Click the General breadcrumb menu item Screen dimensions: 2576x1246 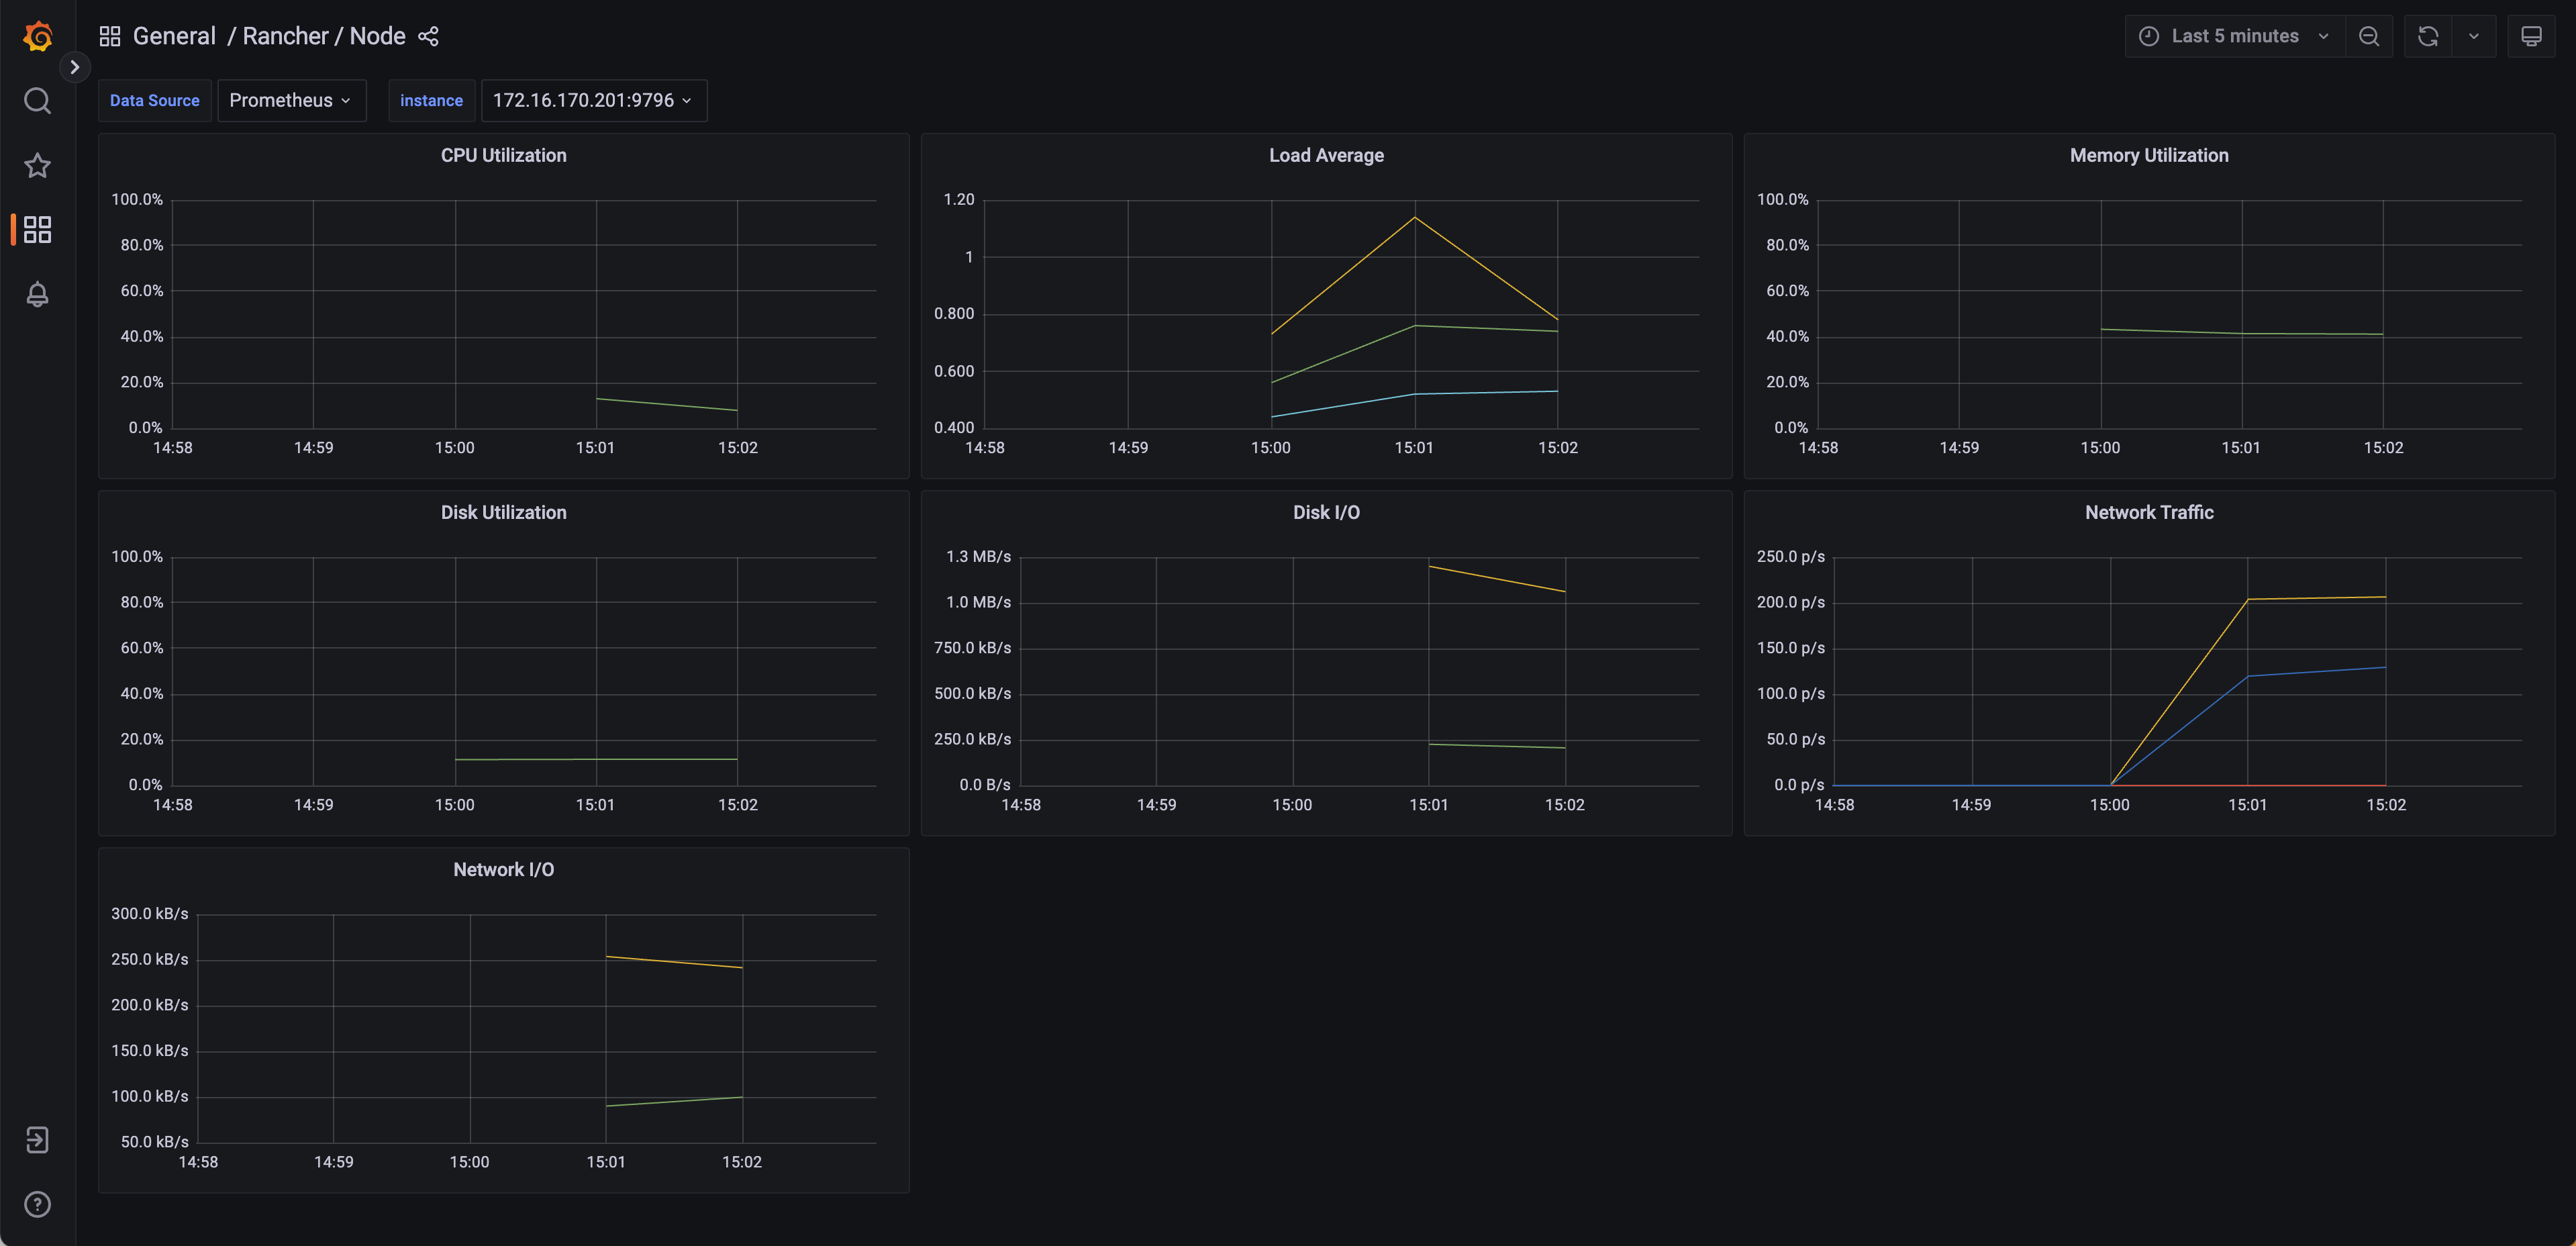(x=172, y=34)
